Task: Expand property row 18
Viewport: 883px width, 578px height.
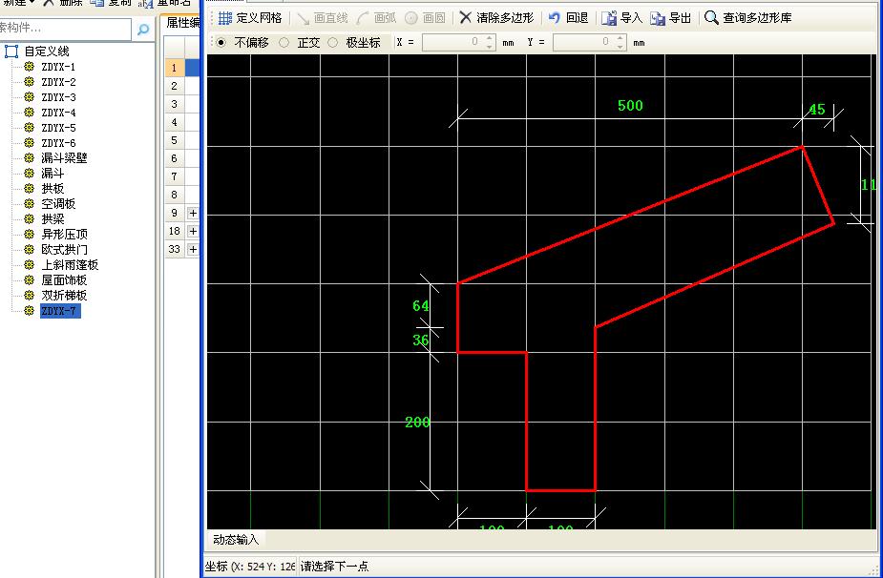Action: (193, 232)
